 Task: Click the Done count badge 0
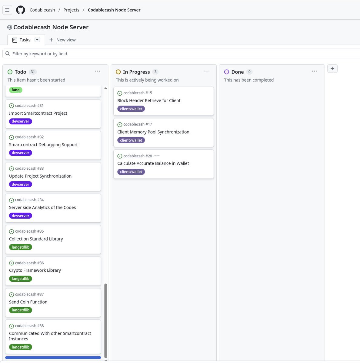(x=249, y=72)
